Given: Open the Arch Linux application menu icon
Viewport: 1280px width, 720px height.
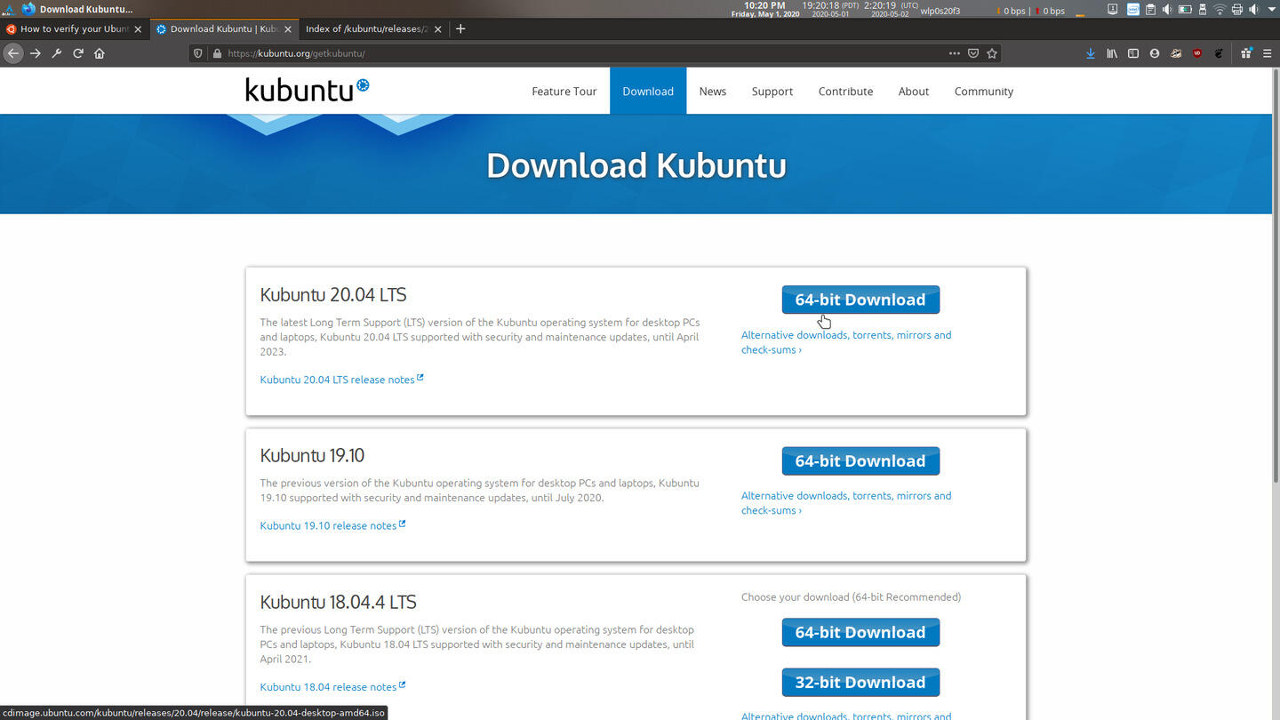Looking at the screenshot, I should [9, 9].
